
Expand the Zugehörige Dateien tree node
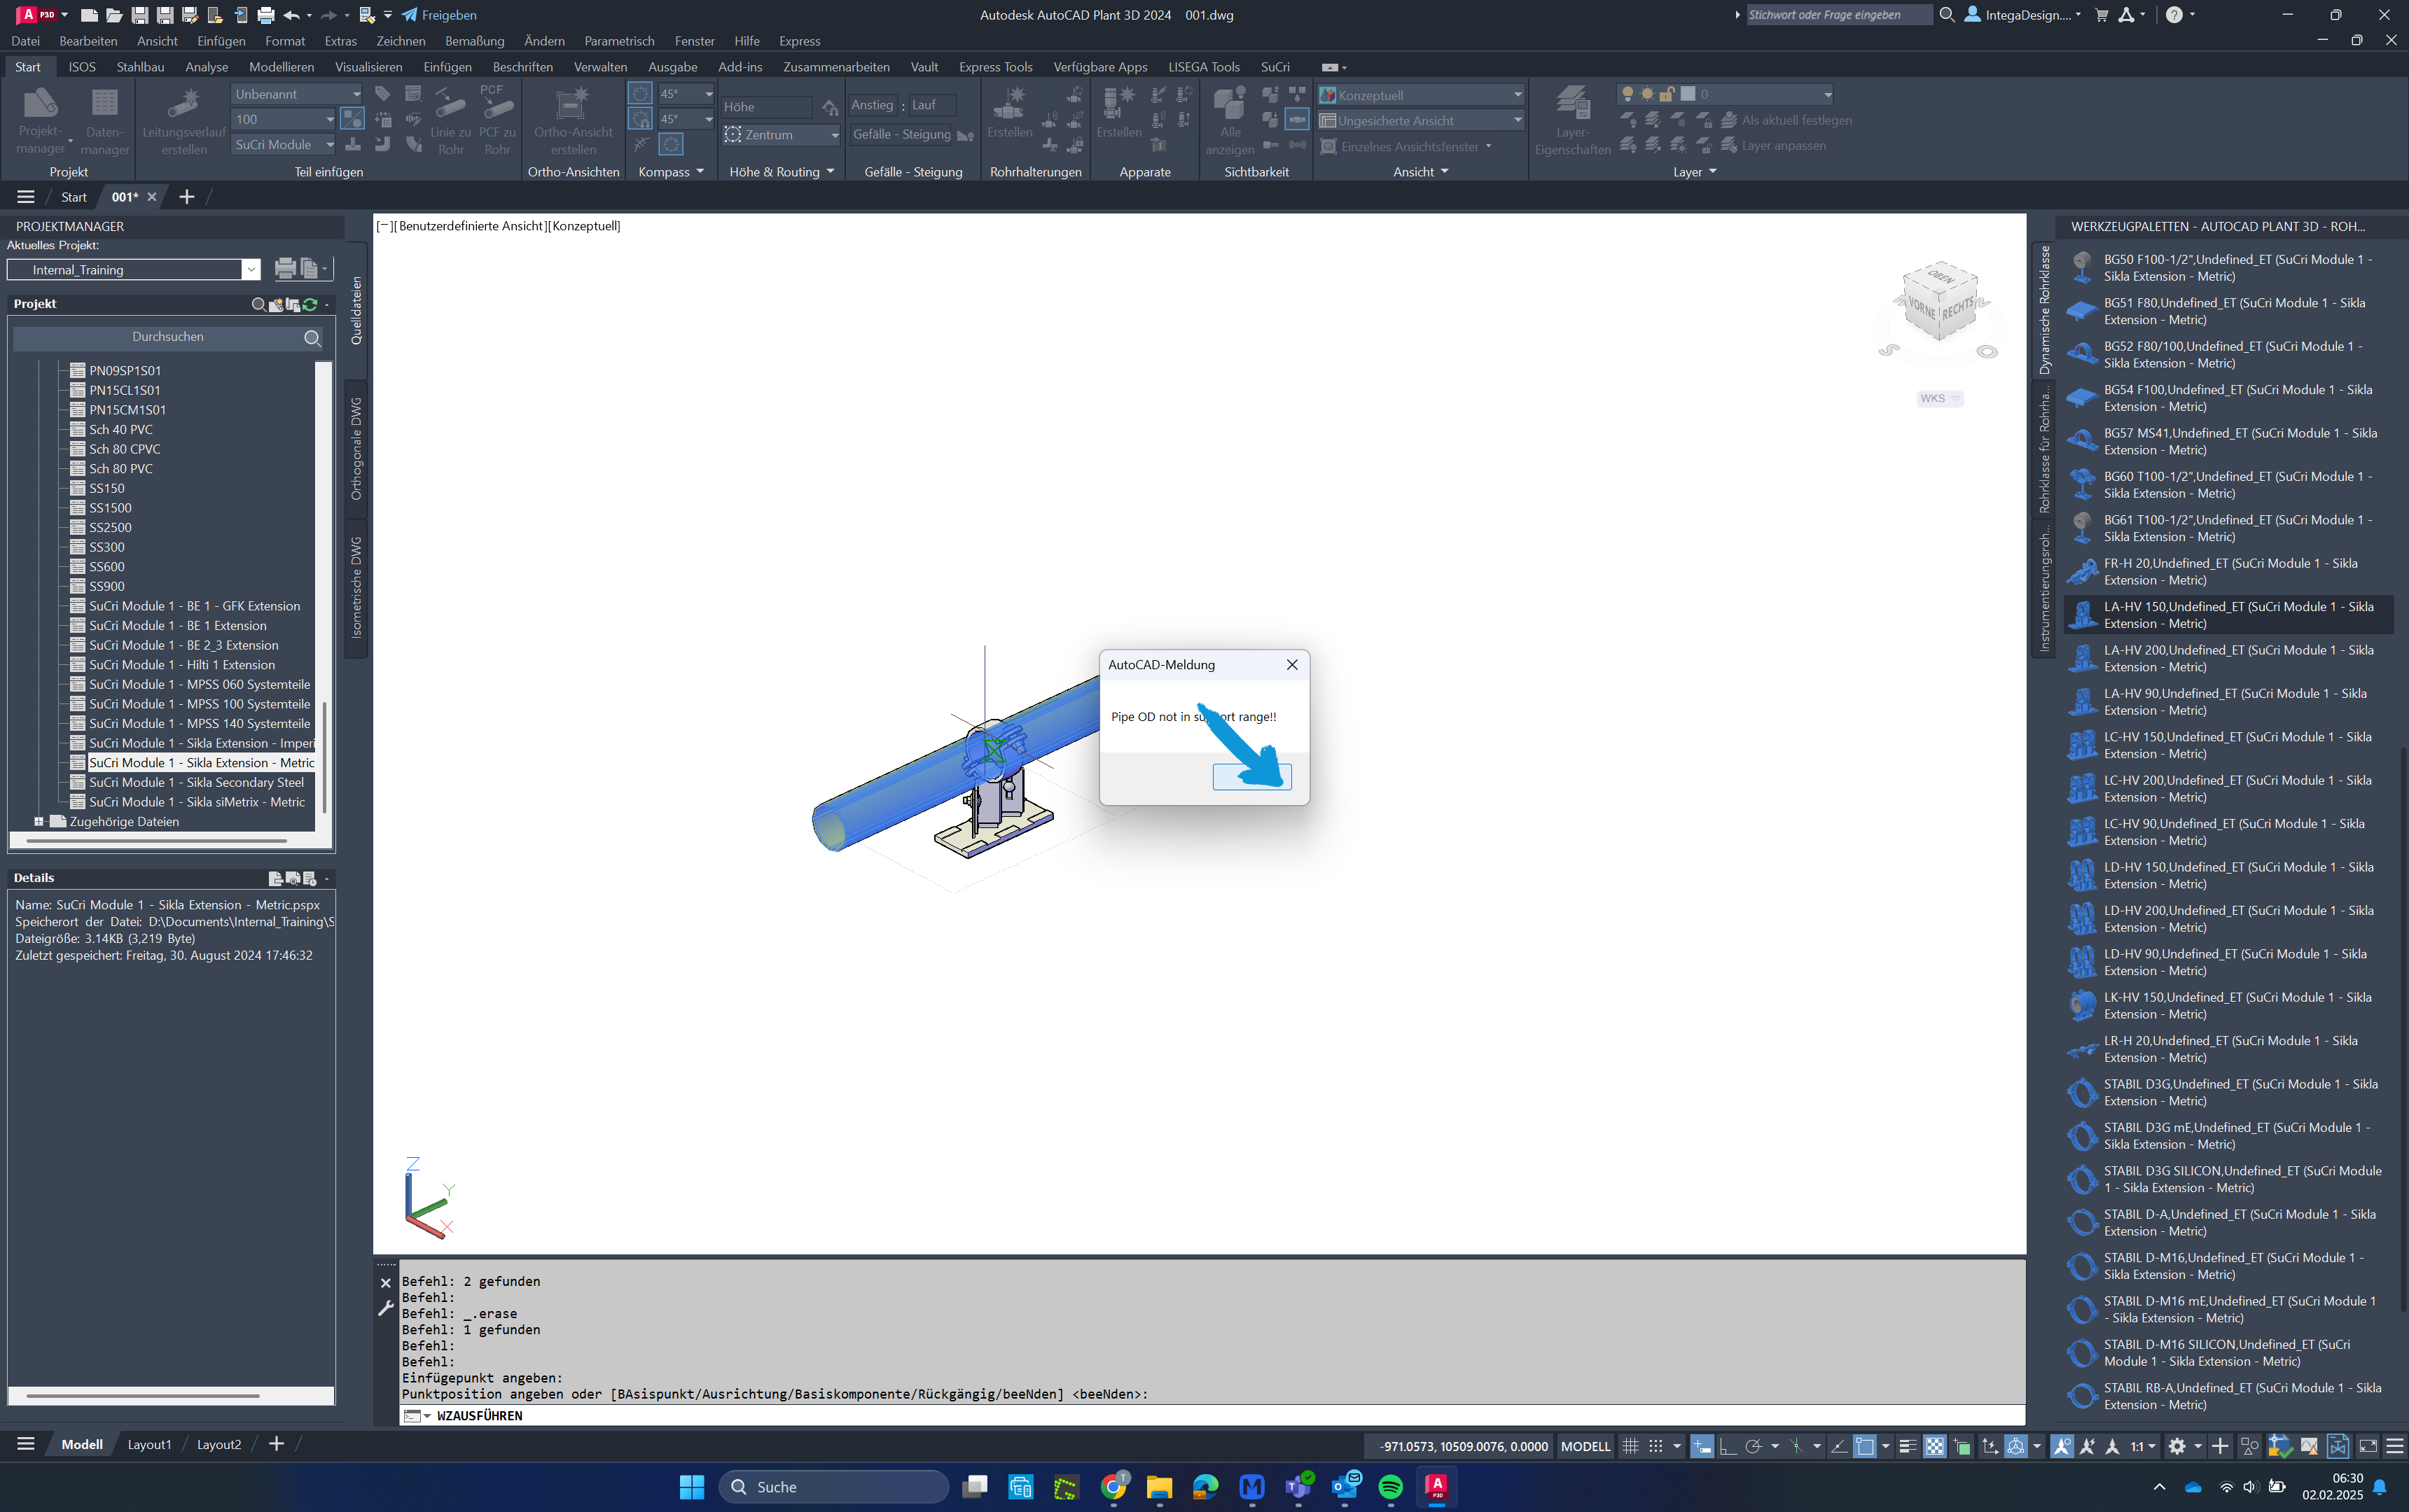(39, 822)
